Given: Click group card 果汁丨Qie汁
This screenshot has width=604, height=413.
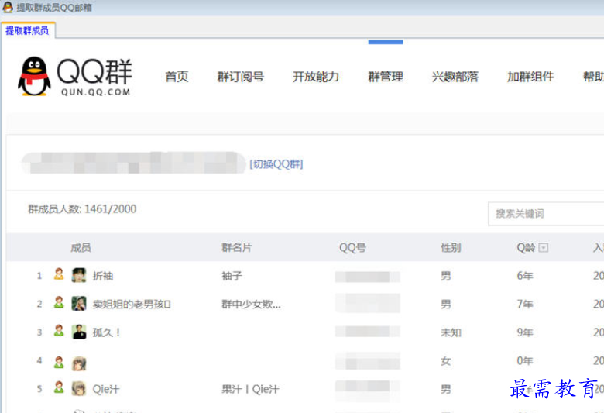Looking at the screenshot, I should tap(250, 390).
